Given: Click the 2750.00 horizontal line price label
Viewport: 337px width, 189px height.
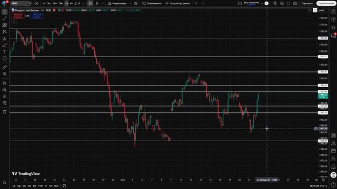Looking at the screenshot, I should pyautogui.click(x=323, y=38).
